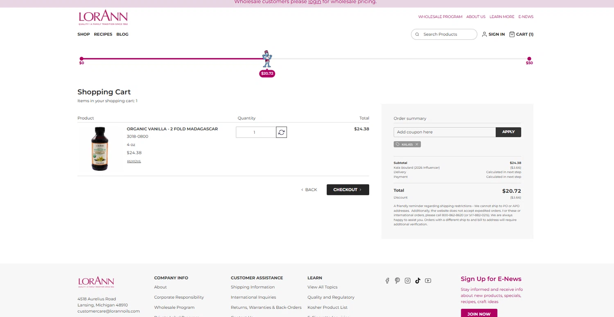
Task: Click the SIGN IN link
Action: [497, 34]
